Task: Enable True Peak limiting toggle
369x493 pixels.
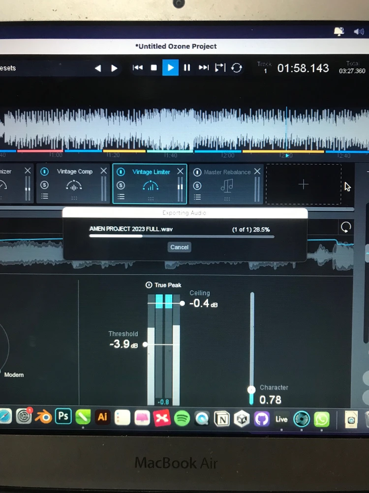Action: coord(149,285)
